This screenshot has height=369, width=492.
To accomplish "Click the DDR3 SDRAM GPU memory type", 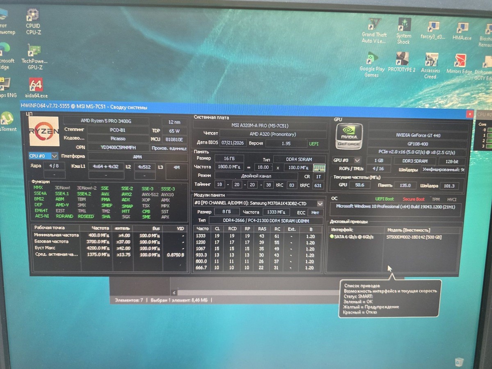I will coord(415,161).
